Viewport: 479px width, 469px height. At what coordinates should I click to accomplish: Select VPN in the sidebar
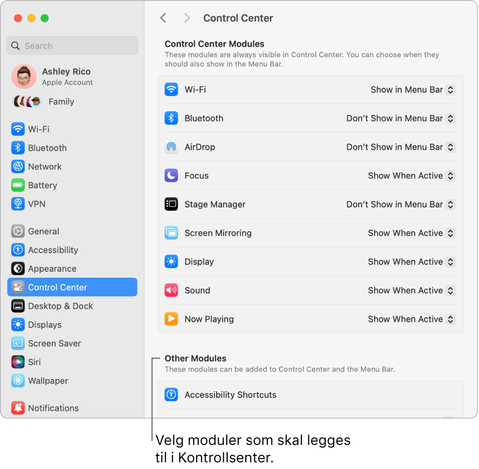pos(72,204)
